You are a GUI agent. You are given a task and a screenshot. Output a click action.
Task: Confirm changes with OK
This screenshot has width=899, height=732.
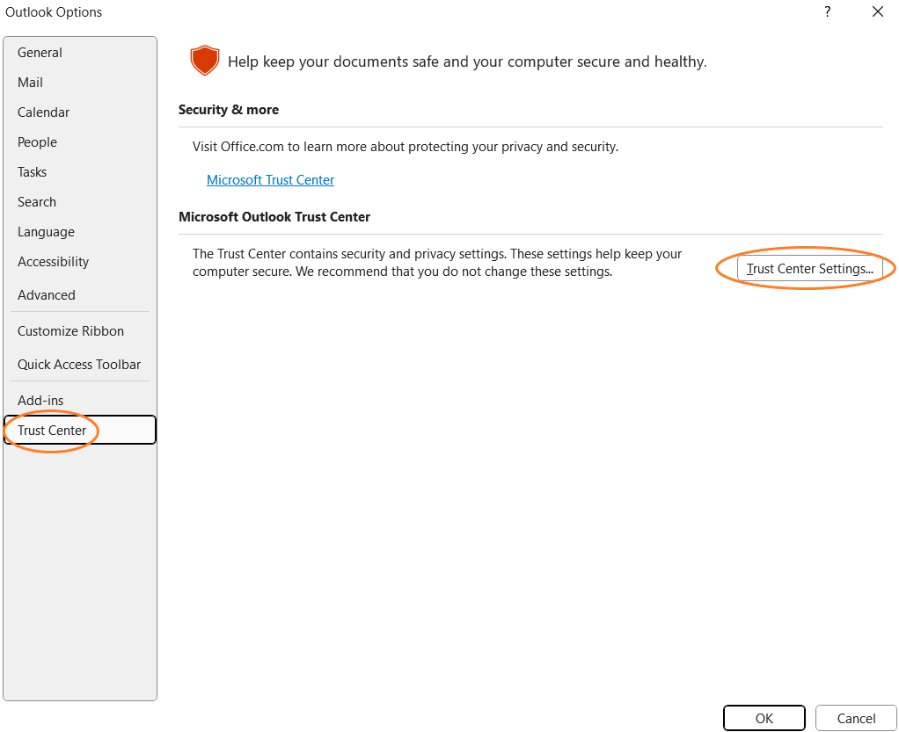pyautogui.click(x=764, y=718)
